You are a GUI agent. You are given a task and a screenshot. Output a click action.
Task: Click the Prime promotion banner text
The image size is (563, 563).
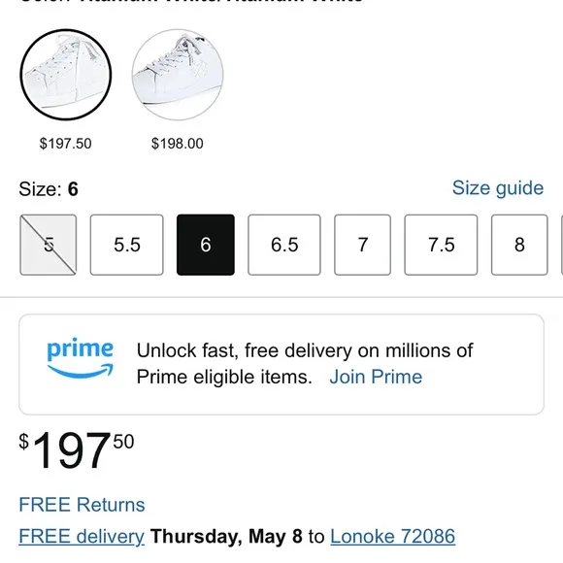(x=305, y=364)
